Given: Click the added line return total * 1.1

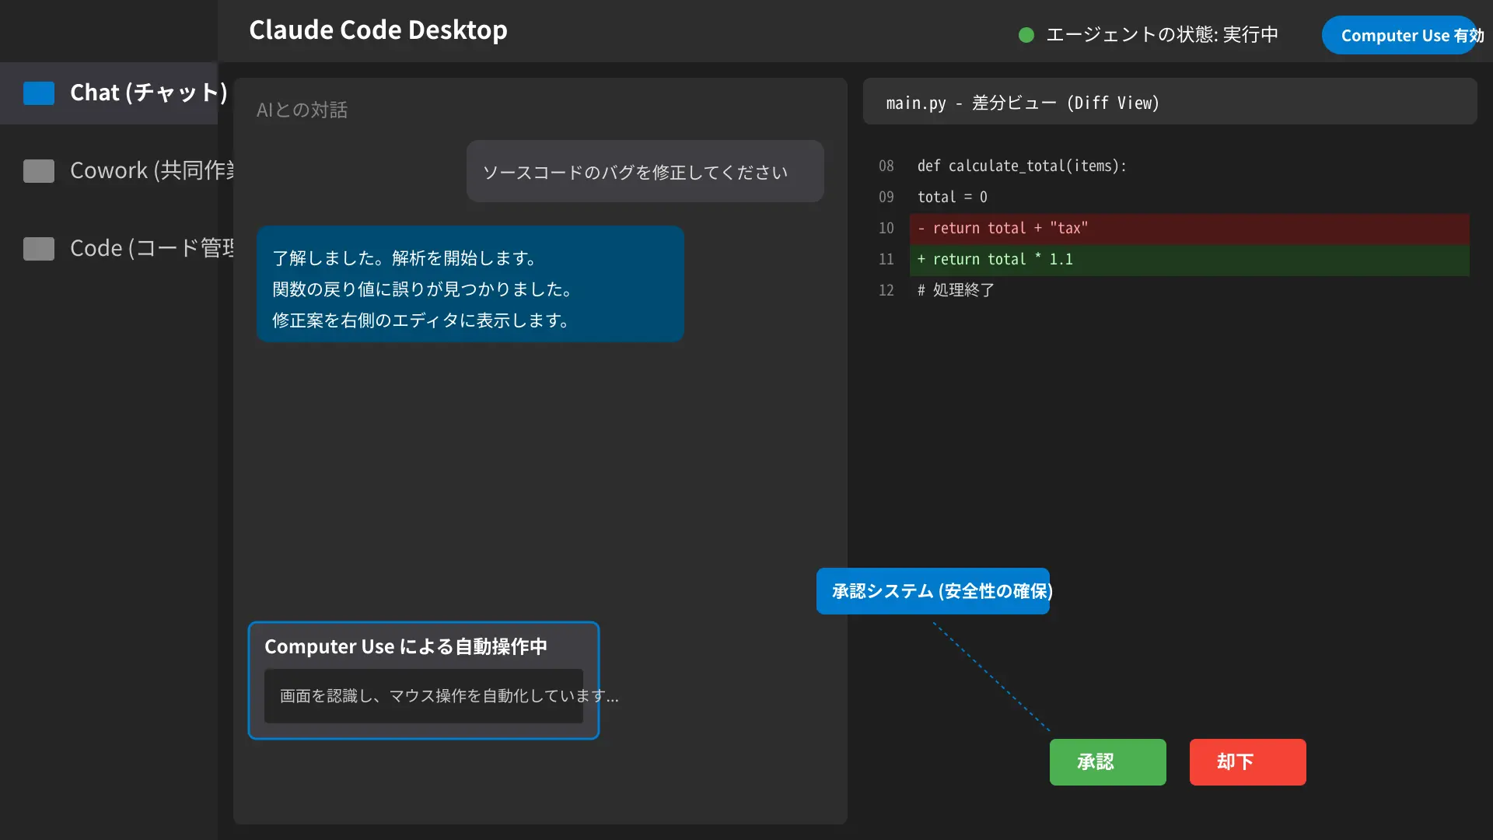Looking at the screenshot, I should [1190, 260].
